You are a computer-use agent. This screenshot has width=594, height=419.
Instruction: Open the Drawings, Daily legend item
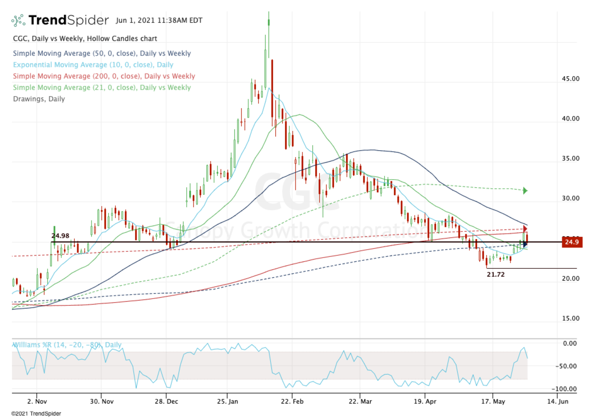point(39,99)
